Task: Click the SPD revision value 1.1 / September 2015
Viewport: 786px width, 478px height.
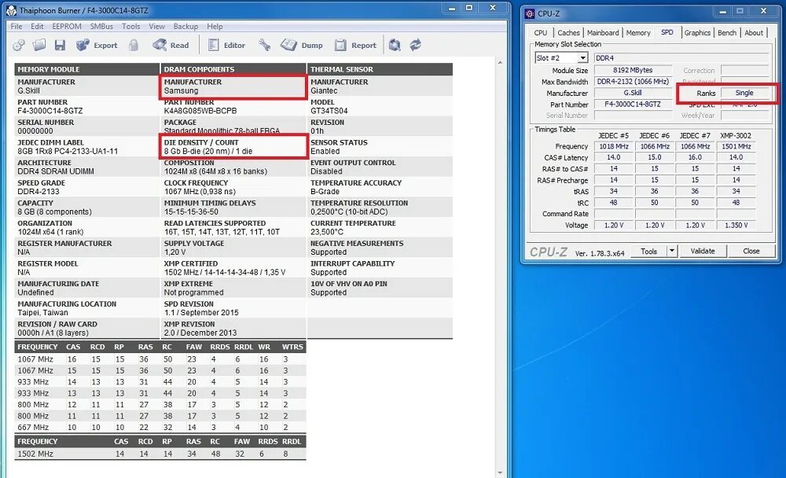Action: tap(201, 312)
